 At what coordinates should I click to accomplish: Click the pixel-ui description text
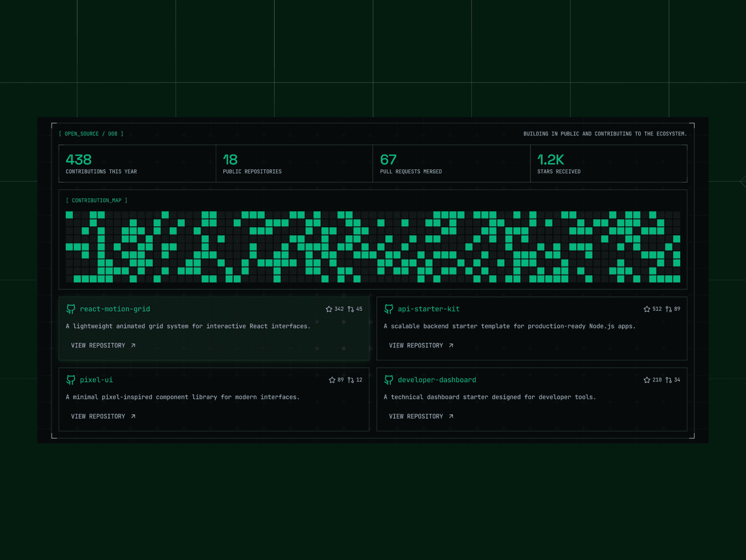(183, 397)
